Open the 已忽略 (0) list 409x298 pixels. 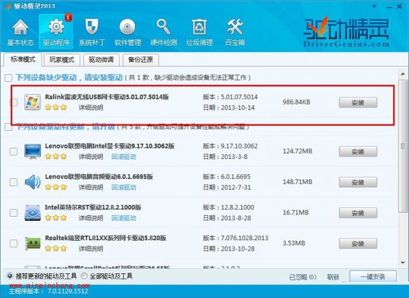[x=303, y=277]
